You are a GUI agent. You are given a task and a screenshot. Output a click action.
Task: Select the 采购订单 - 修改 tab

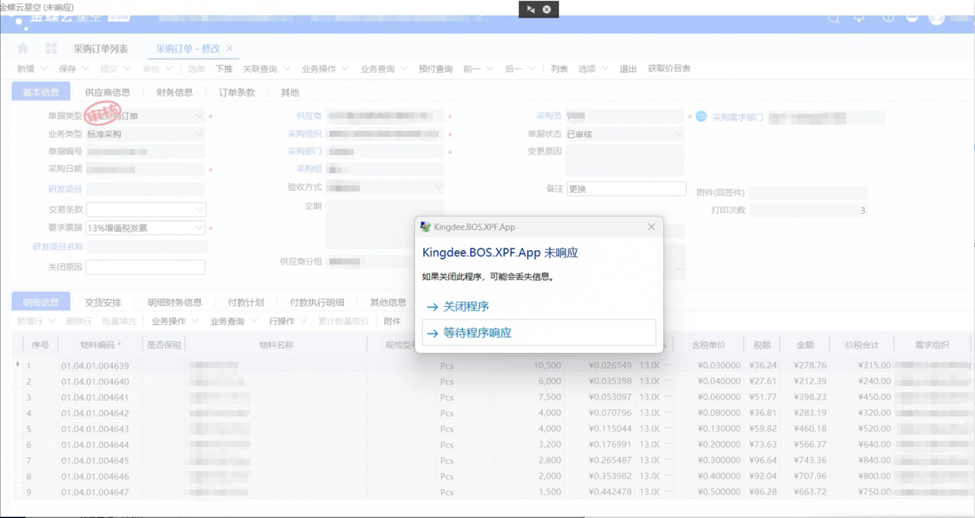click(x=188, y=49)
